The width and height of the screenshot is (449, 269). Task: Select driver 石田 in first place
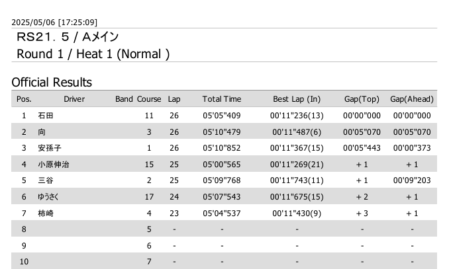(x=46, y=116)
